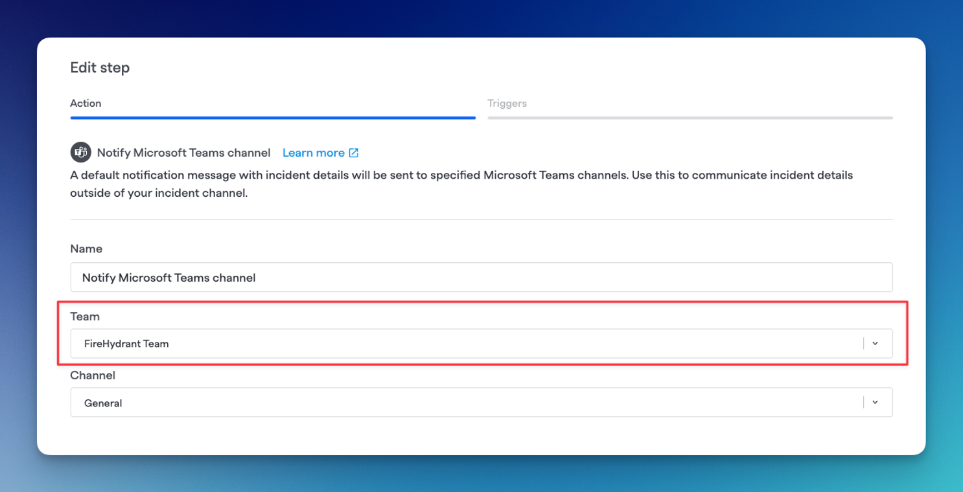Click the external link icon beside Learn more

(354, 153)
